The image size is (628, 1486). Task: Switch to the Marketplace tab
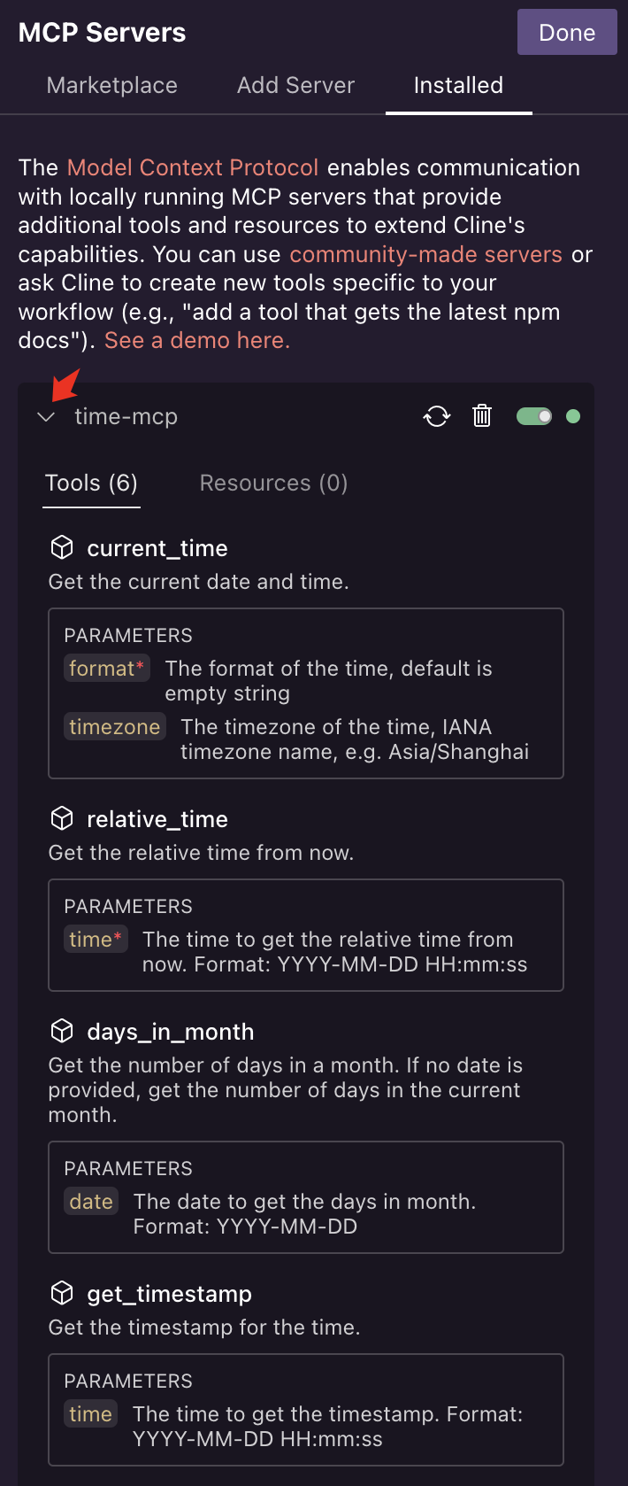(x=112, y=85)
